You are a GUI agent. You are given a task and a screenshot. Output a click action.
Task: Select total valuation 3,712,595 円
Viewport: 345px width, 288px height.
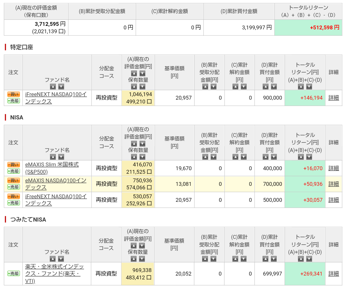(50, 24)
